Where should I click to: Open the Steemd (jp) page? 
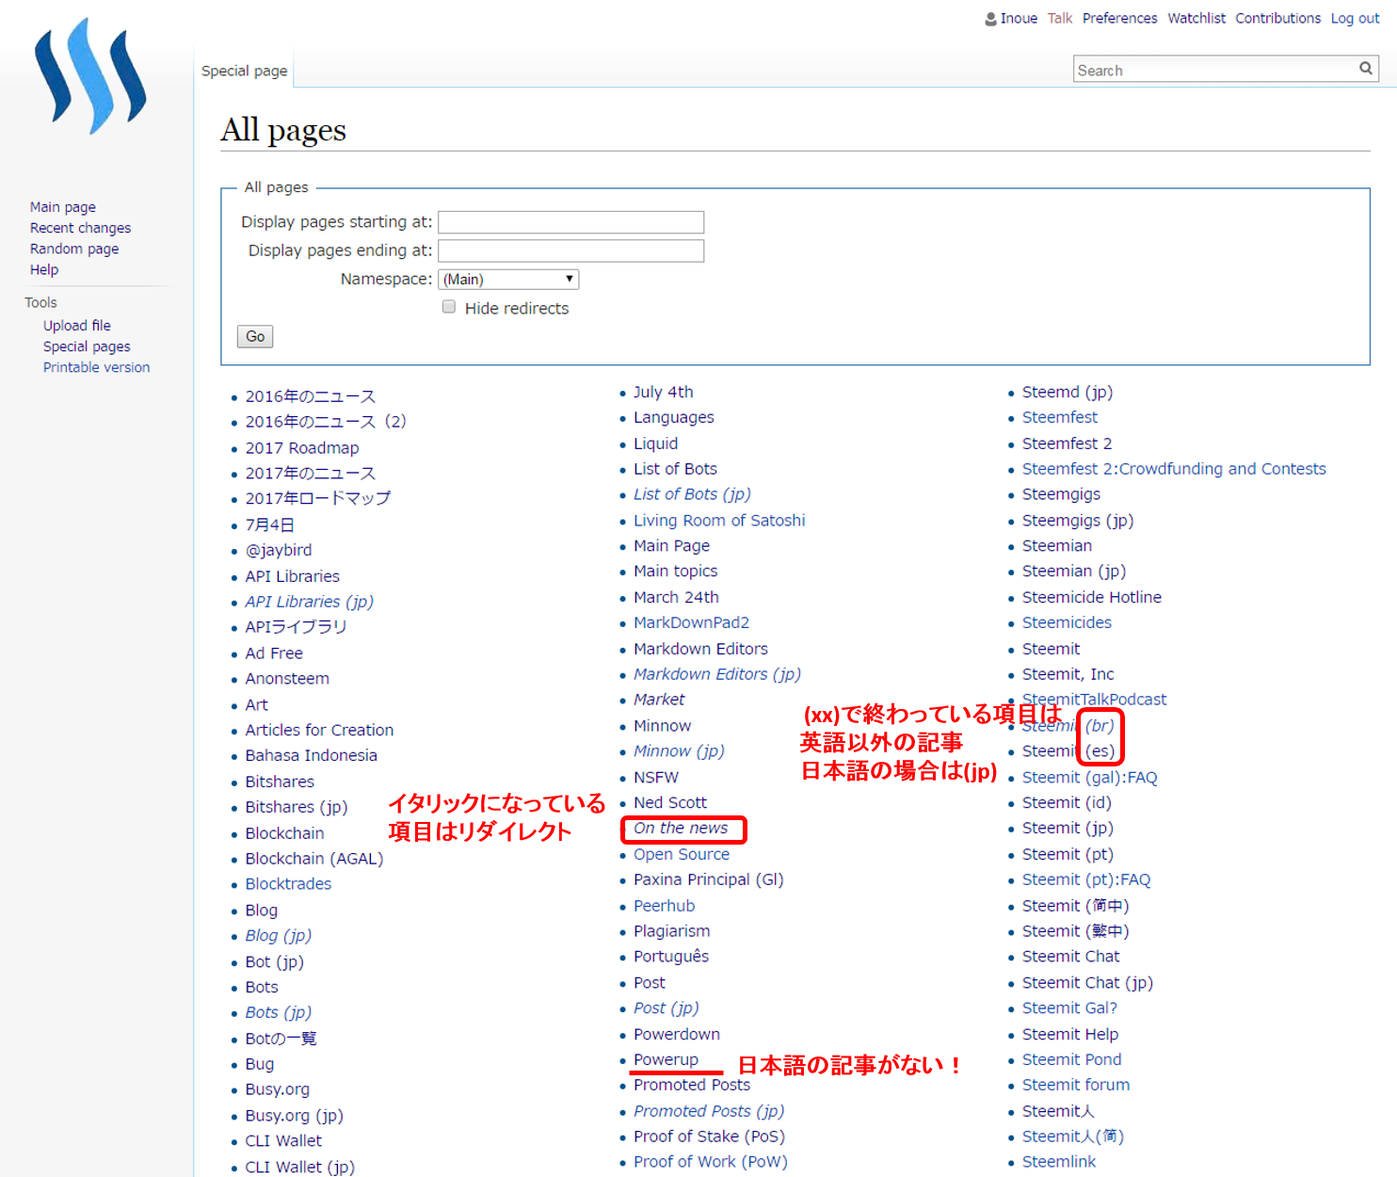1068,392
